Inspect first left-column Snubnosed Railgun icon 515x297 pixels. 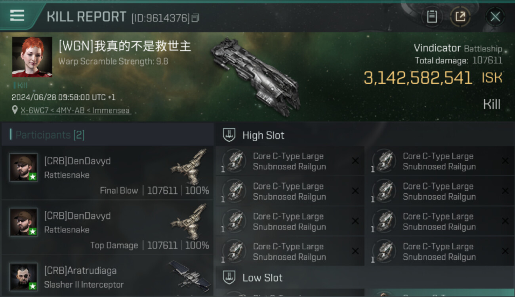(x=235, y=161)
